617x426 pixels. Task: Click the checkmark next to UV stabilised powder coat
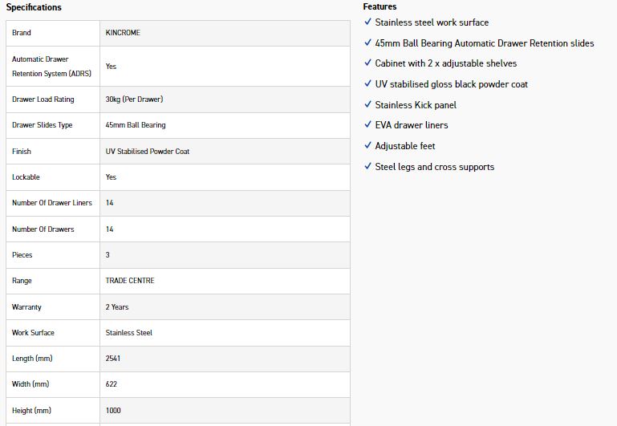367,84
